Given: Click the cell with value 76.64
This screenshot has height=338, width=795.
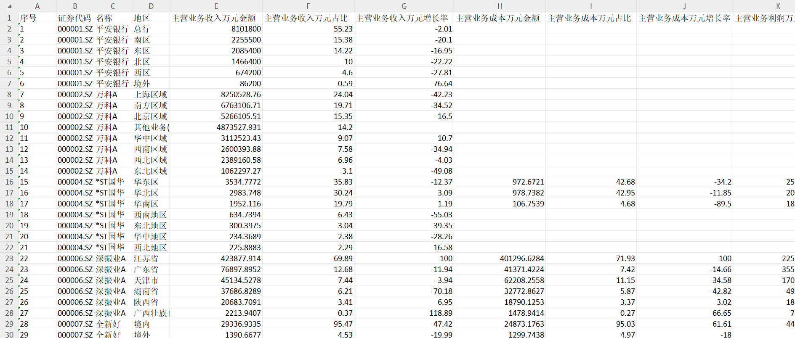Looking at the screenshot, I should pos(404,84).
